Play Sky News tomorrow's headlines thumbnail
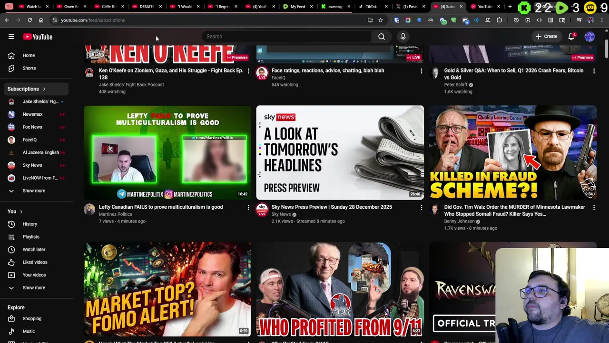609x343 pixels. tap(340, 152)
